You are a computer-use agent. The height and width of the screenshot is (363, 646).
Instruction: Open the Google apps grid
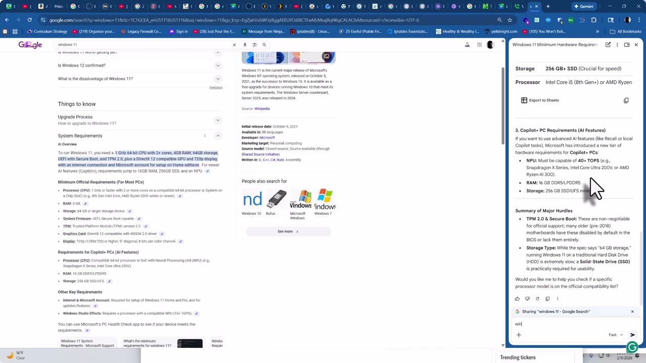[x=479, y=45]
